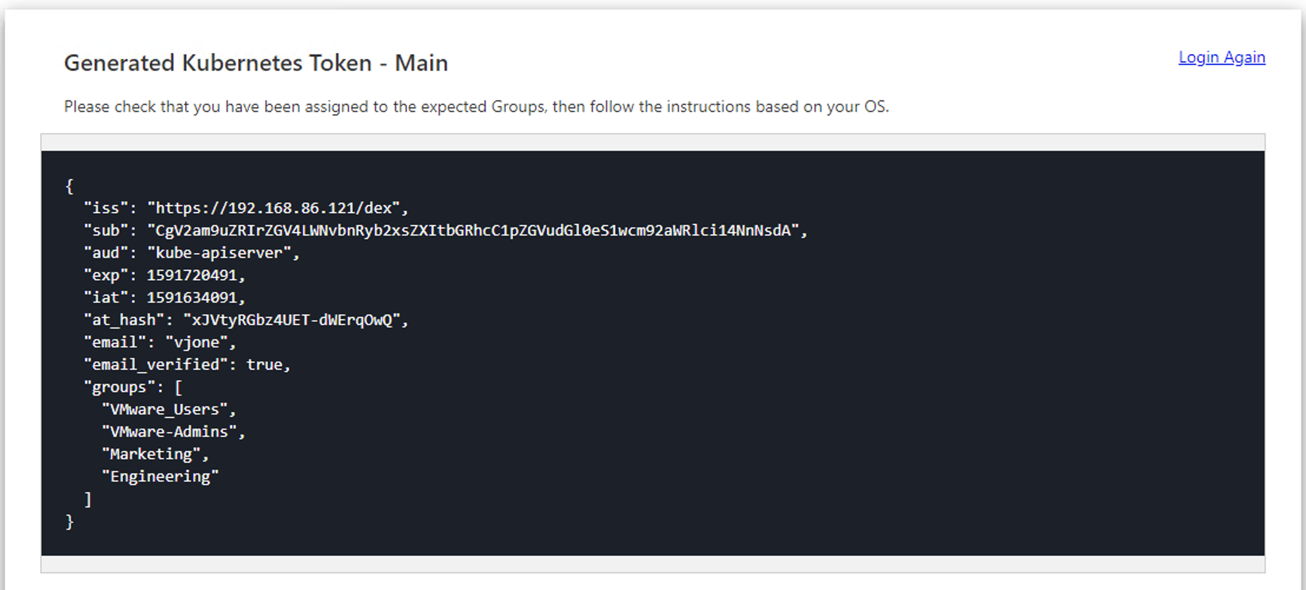Click the "groups": [ line
1306x590 pixels.
[133, 387]
